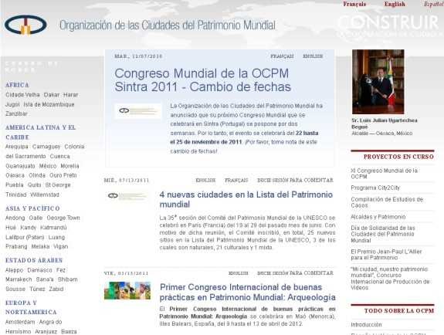Open Ouro Preto city link
The height and width of the screenshot is (335, 444).
pyautogui.click(x=63, y=175)
